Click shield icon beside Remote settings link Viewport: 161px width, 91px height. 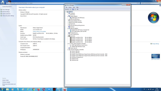[1, 12]
